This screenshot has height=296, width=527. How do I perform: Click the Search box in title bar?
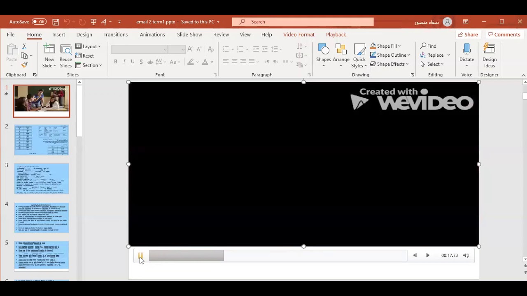coord(303,22)
